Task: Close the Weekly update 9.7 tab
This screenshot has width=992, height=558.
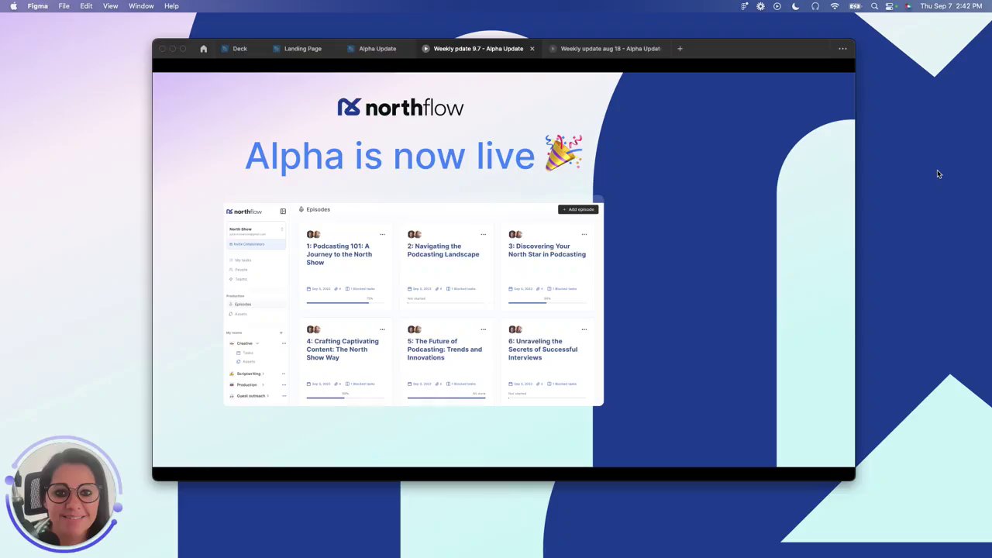Action: point(532,49)
